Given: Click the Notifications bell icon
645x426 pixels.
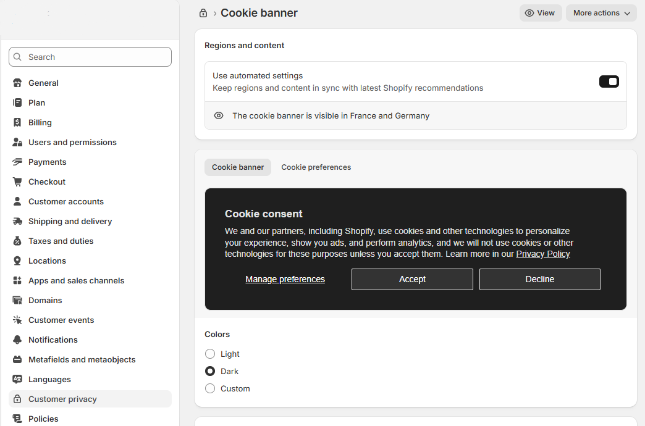Looking at the screenshot, I should [x=17, y=340].
